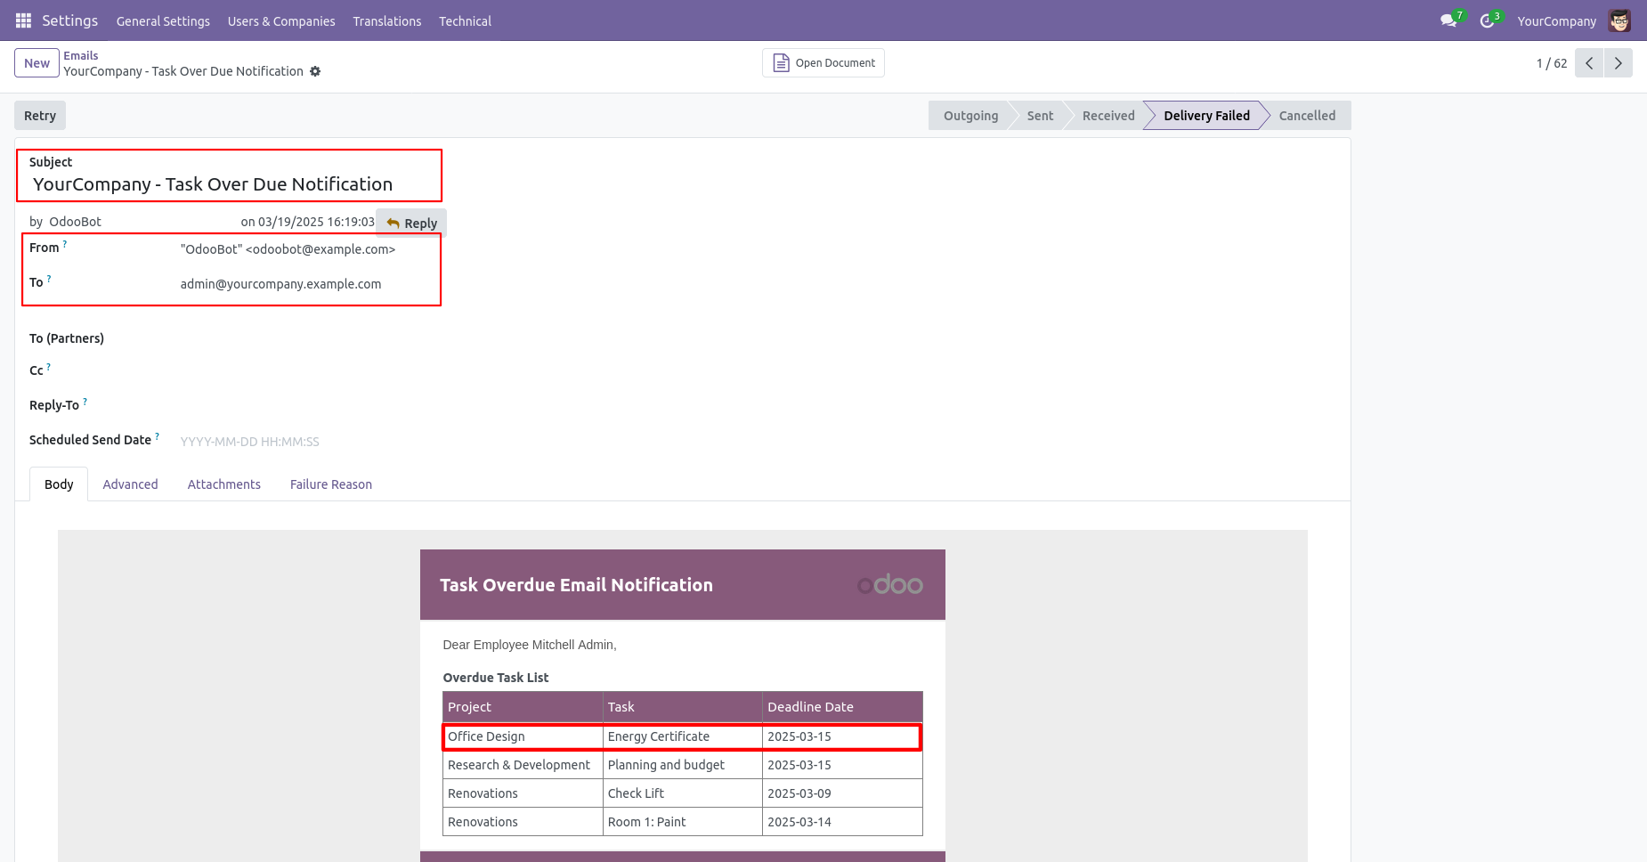The height and width of the screenshot is (862, 1647).
Task: Click the Reply-To help question mark
Action: [x=85, y=401]
